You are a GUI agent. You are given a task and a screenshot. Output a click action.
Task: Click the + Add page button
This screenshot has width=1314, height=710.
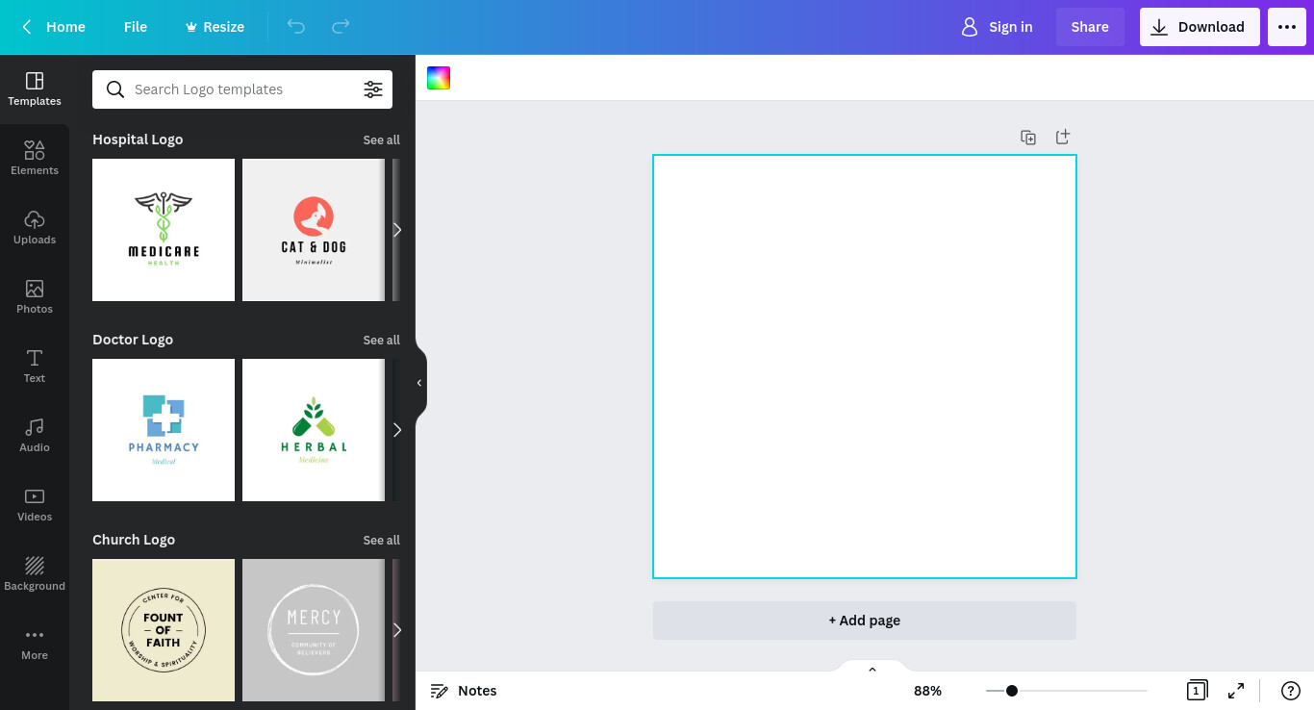[x=865, y=621]
